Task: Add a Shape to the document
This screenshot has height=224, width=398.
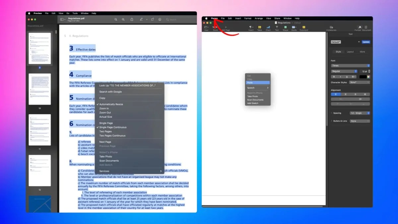Action: click(x=285, y=27)
